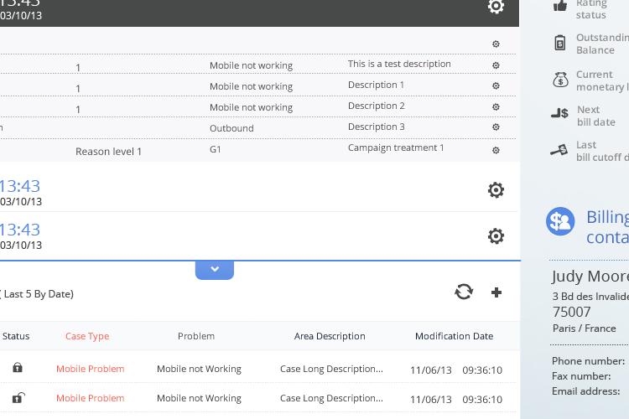Click the Current monetary money bag icon
This screenshot has height=419, width=629.
pos(560,80)
